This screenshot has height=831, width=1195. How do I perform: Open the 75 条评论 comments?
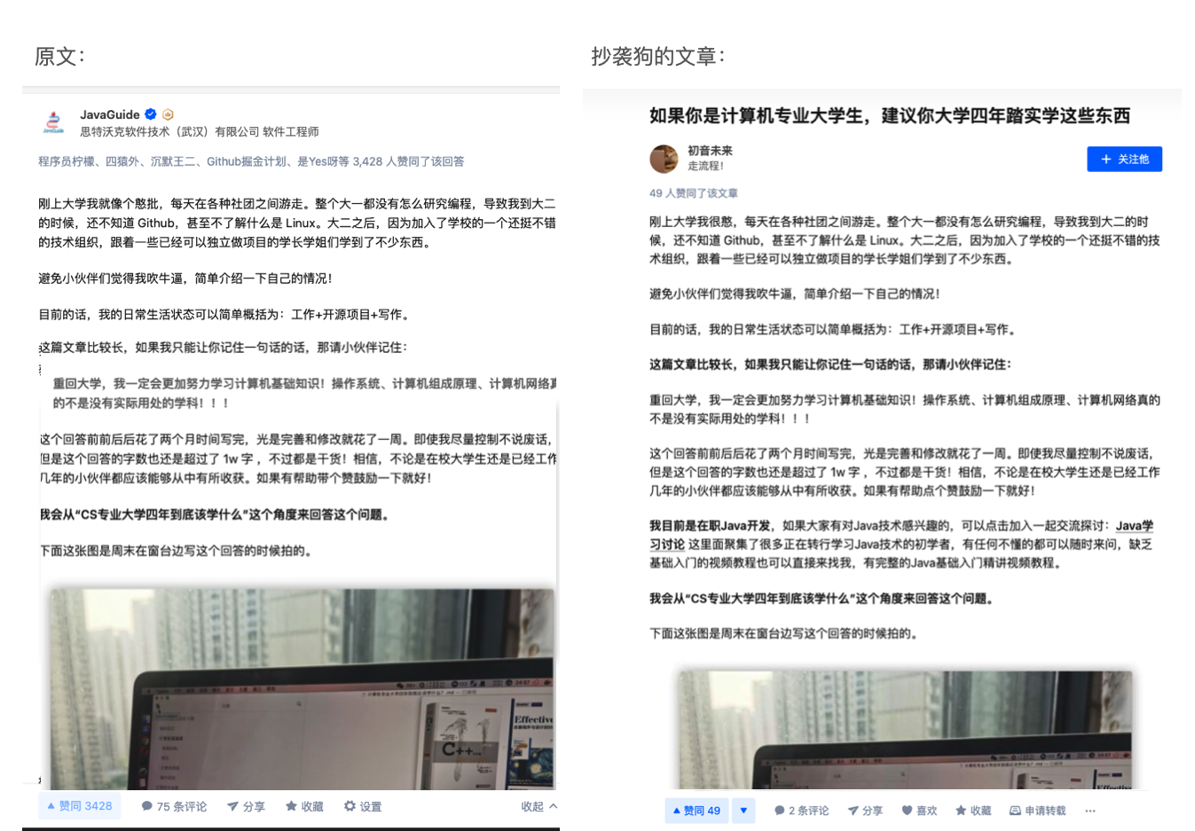pyautogui.click(x=174, y=806)
